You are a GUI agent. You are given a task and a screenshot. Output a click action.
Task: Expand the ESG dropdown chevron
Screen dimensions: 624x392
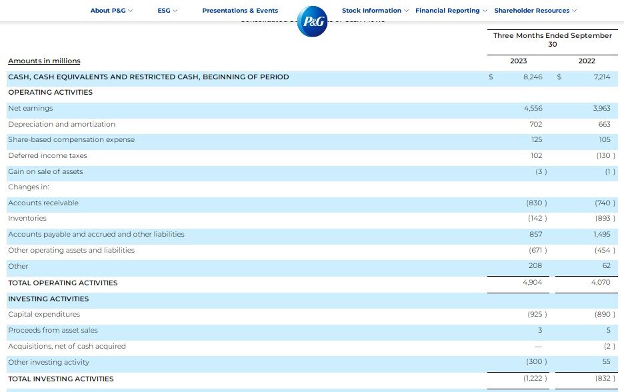(175, 11)
